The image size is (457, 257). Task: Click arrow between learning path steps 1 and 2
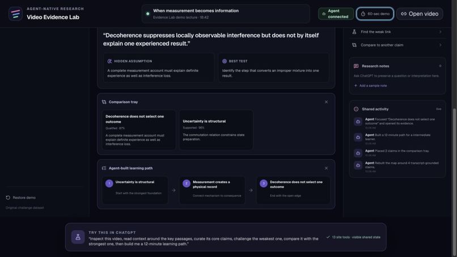pos(174,190)
